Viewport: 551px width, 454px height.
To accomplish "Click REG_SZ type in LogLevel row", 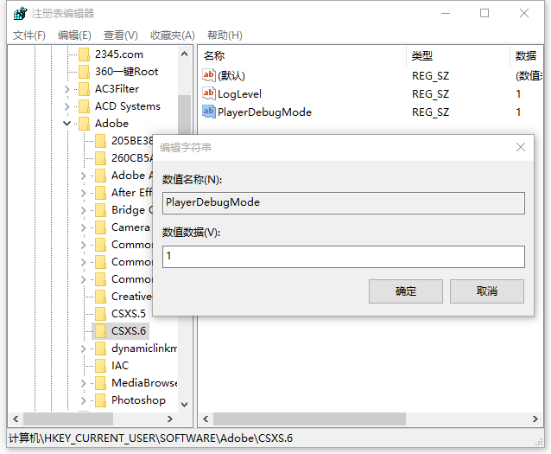I will (x=430, y=94).
